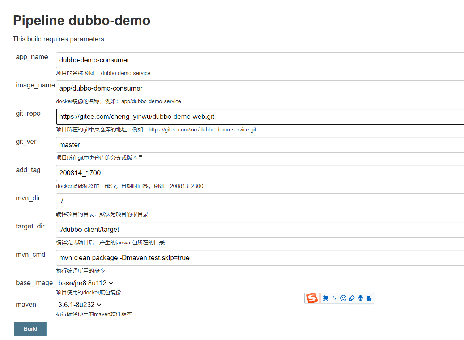Click the mvn_dir input field
Image resolution: width=464 pixels, height=340 pixels.
click(260, 201)
